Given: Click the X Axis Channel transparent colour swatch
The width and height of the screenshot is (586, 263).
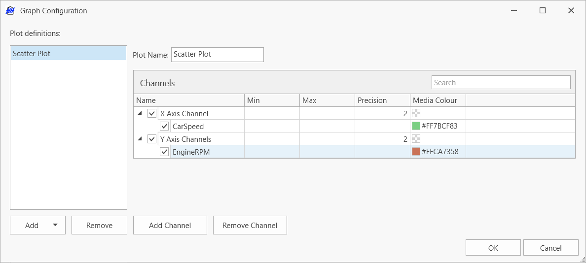Looking at the screenshot, I should 416,113.
